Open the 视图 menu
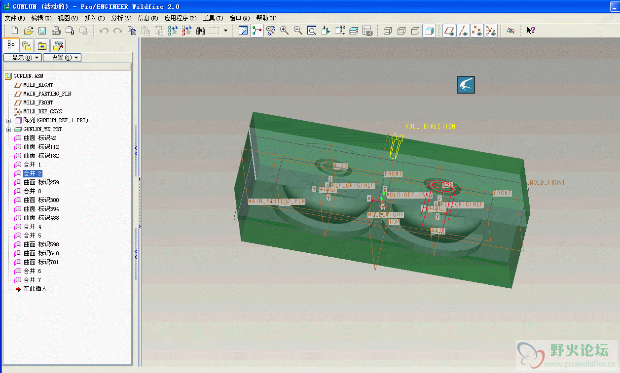Image resolution: width=620 pixels, height=373 pixels. click(x=68, y=18)
